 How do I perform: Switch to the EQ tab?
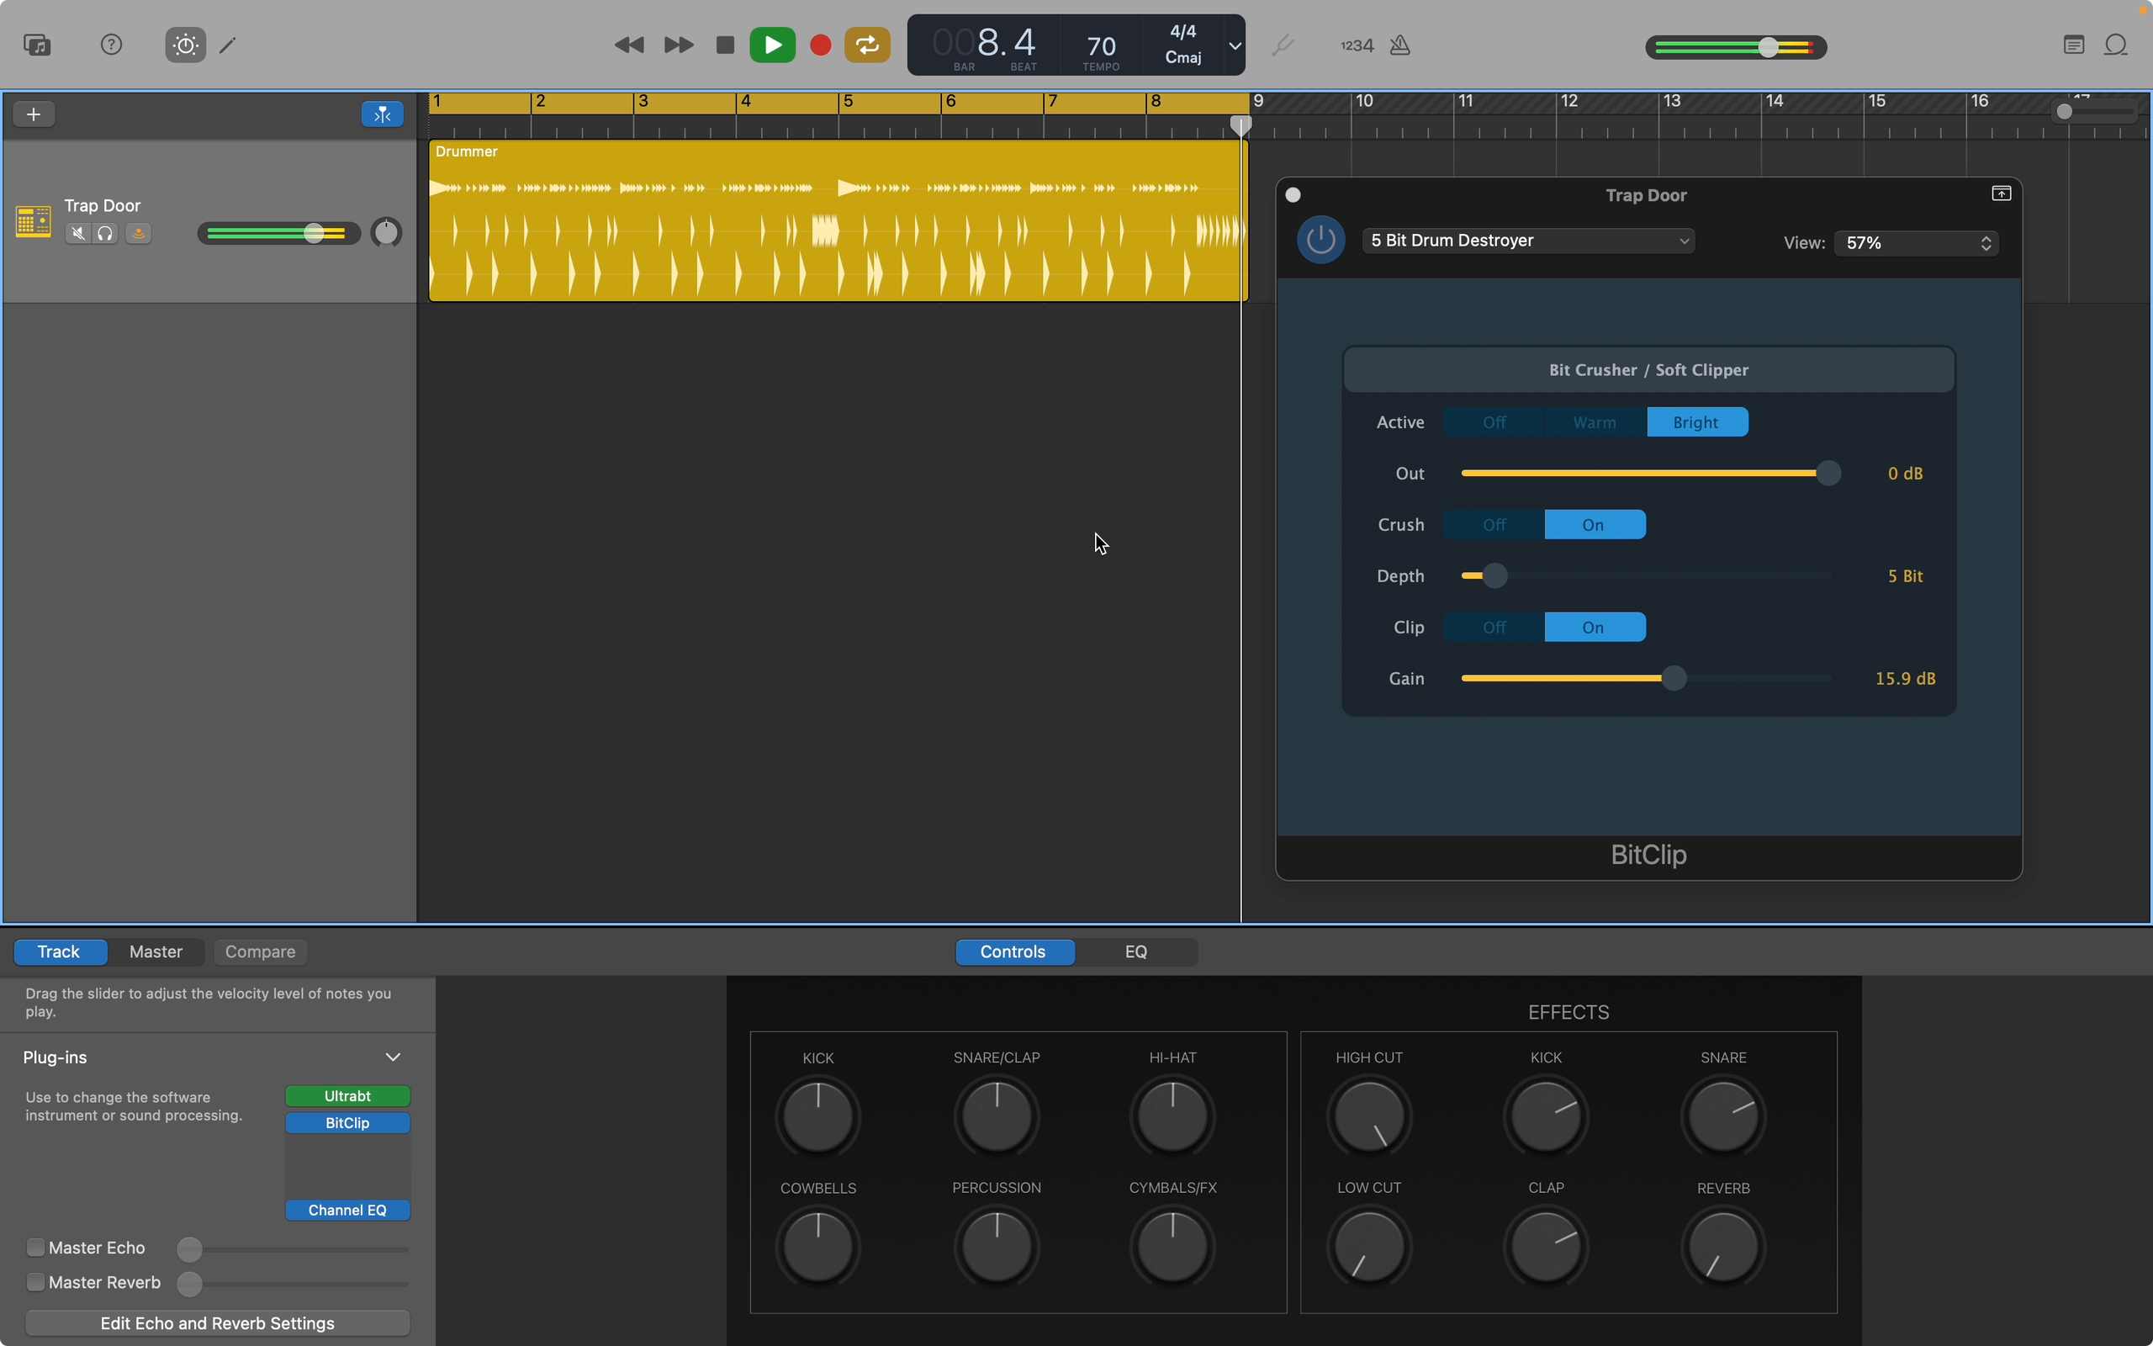click(1136, 951)
